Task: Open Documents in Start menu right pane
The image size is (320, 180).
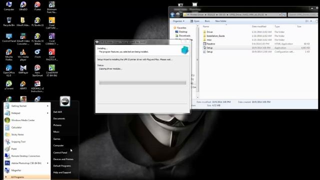Action: (x=59, y=118)
